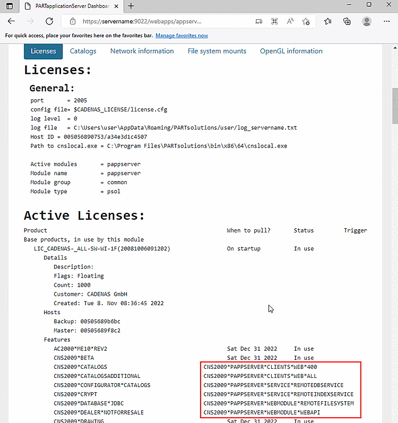Click the WEBMODULE*WEBAPI entry
The height and width of the screenshot is (423, 398).
pyautogui.click(x=262, y=412)
